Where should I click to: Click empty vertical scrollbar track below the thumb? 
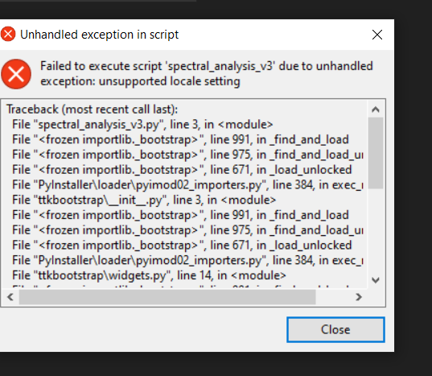375,230
